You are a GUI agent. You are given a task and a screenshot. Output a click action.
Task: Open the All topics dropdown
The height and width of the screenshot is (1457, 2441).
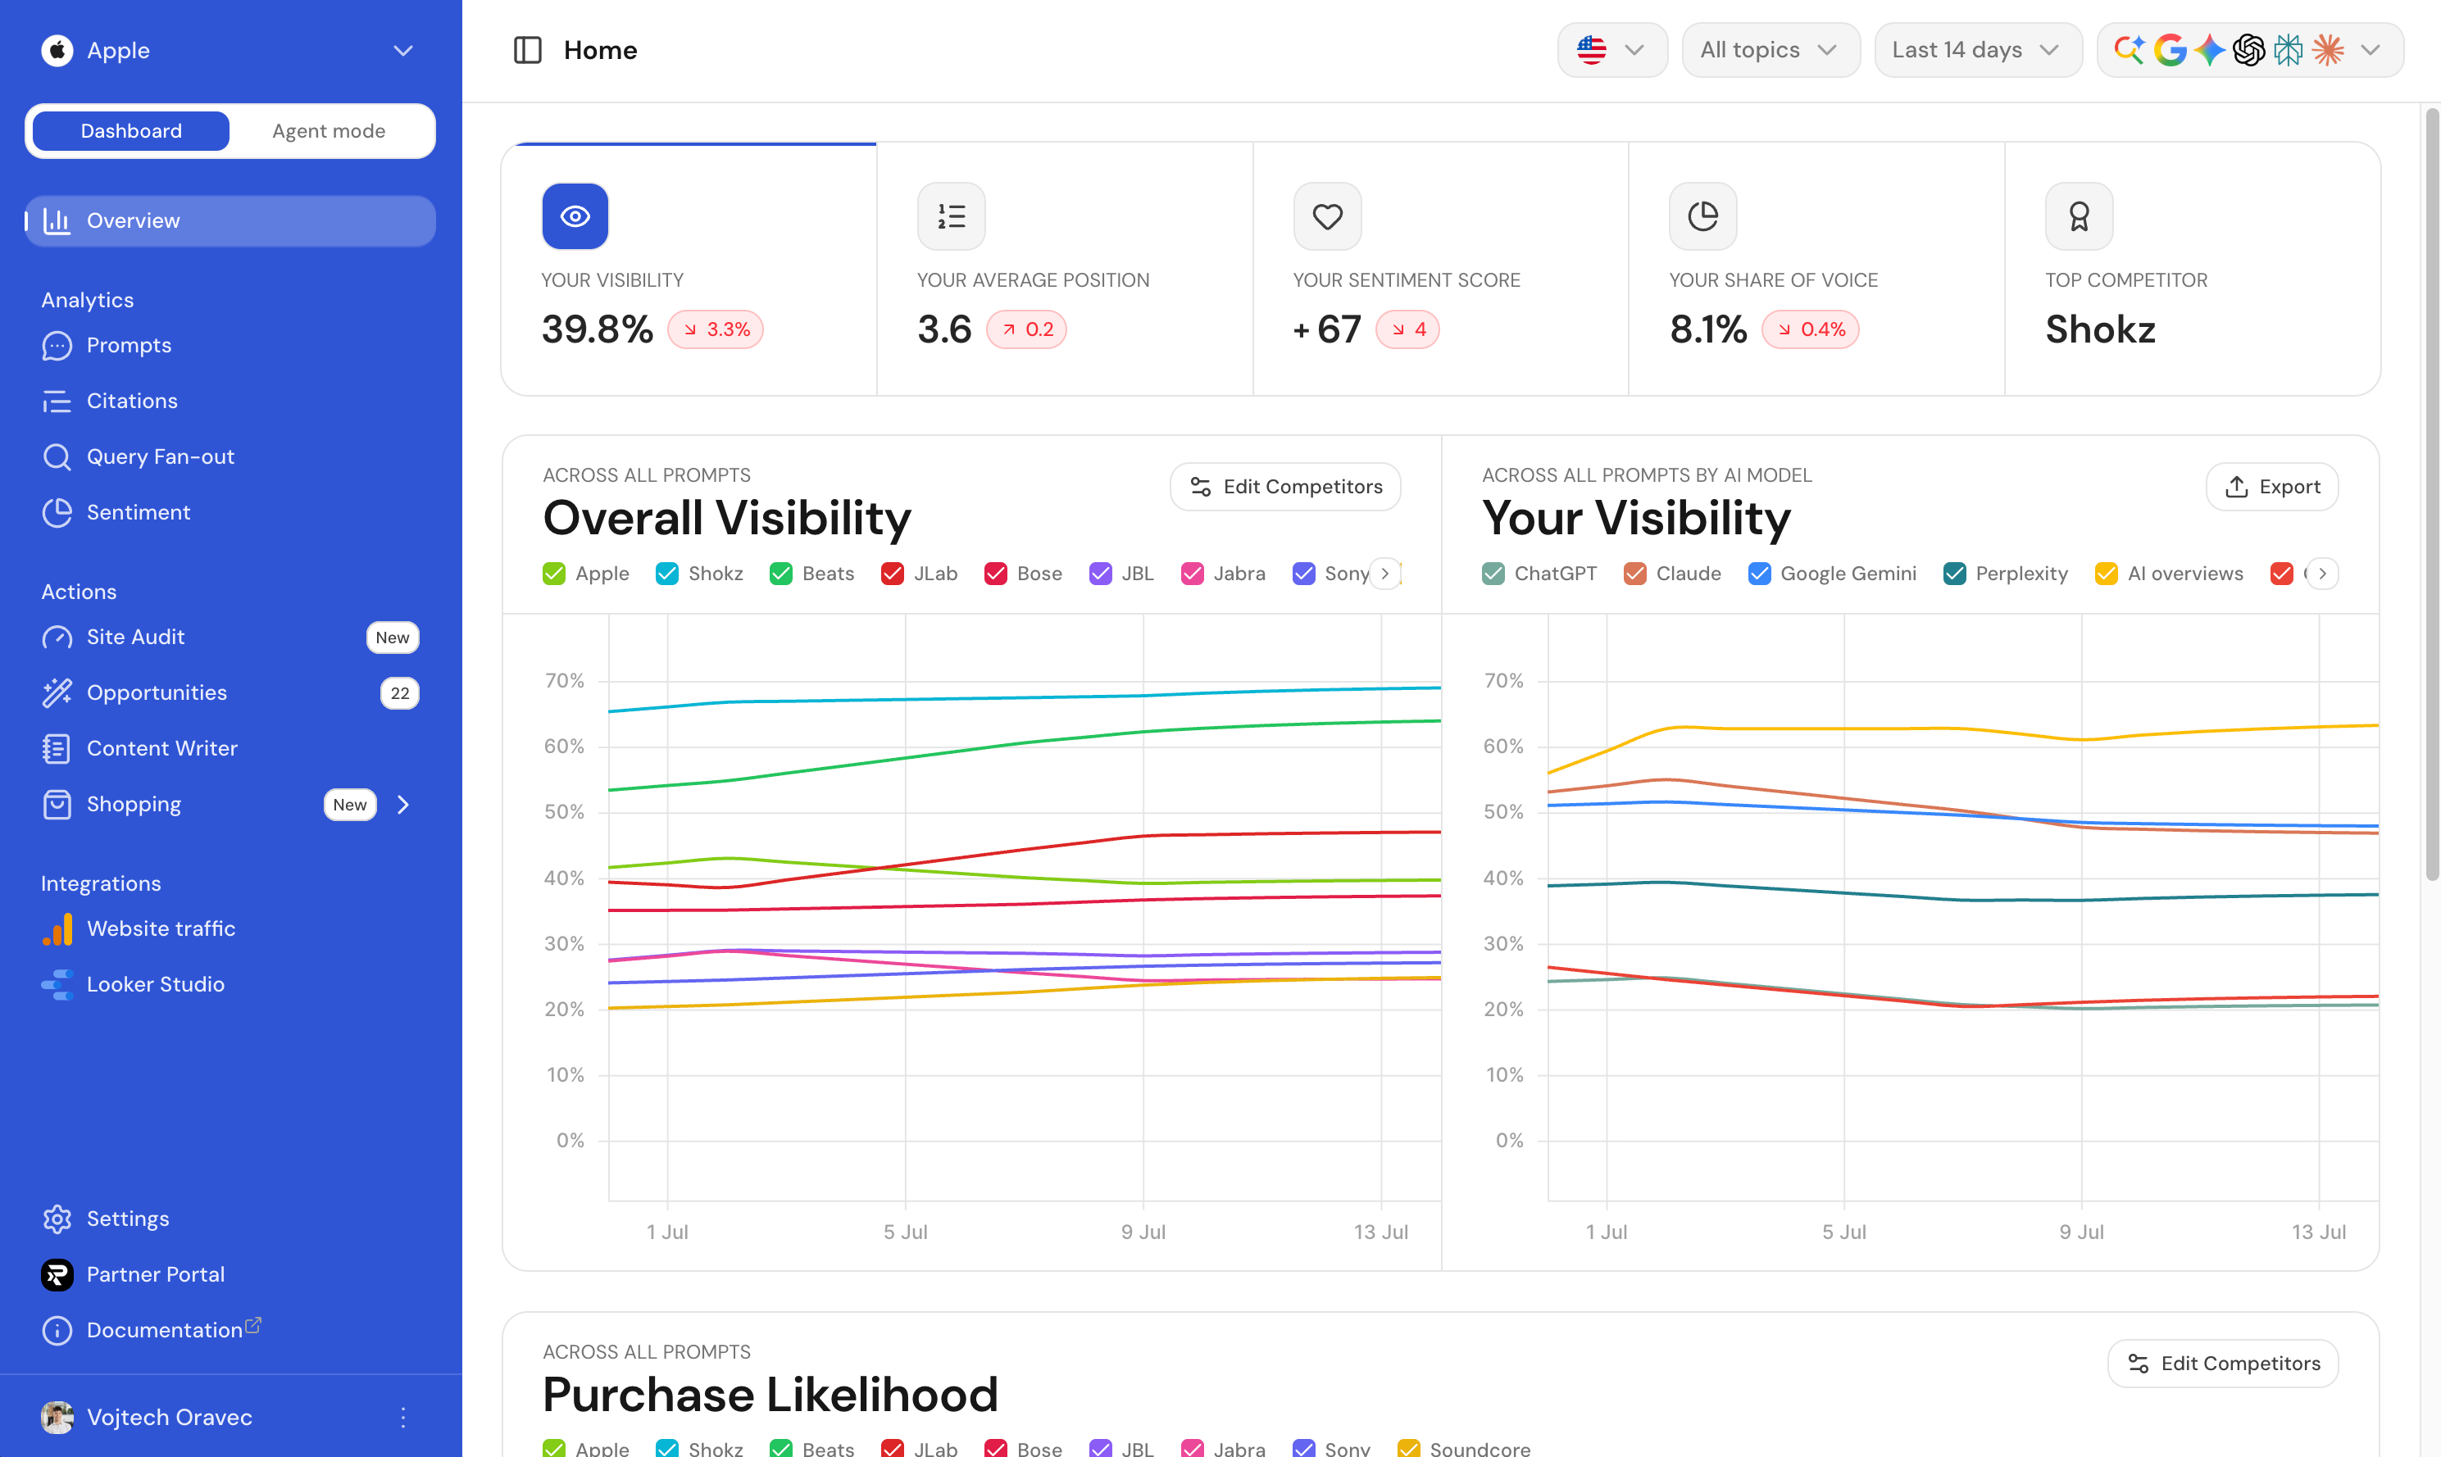click(x=1771, y=50)
